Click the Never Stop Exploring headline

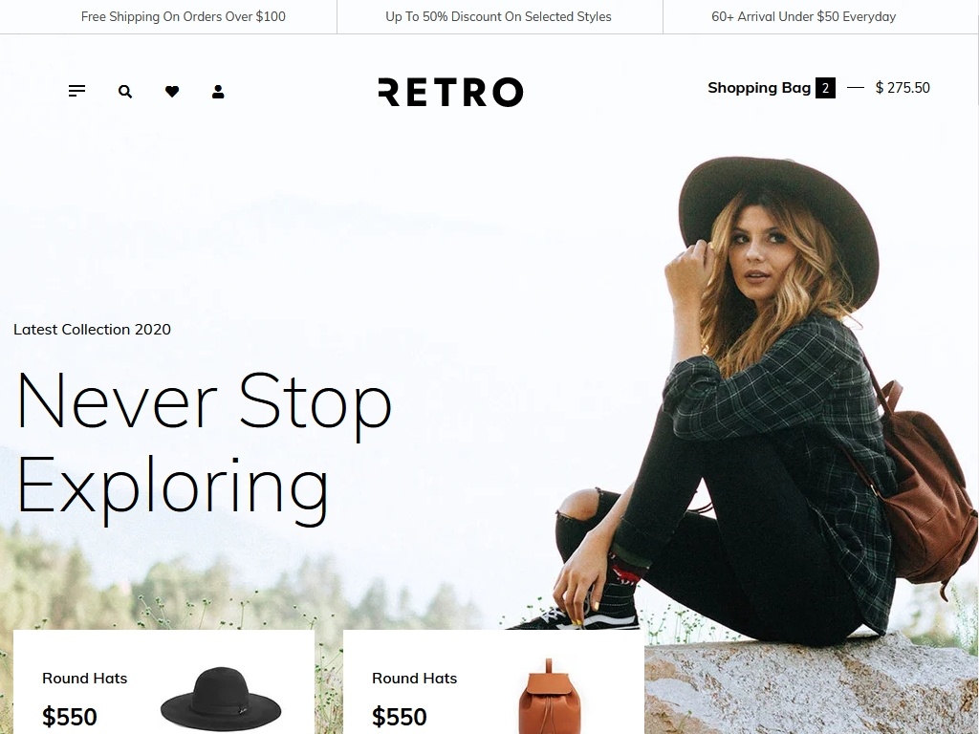pyautogui.click(x=204, y=448)
